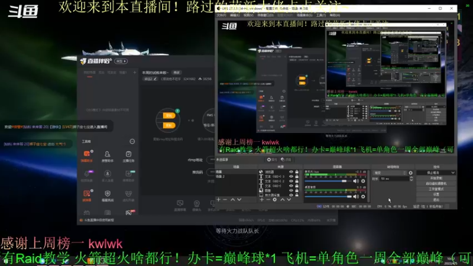Open 房管助手 tool in 直播伴侣
The height and width of the screenshot is (266, 473).
coord(108,156)
